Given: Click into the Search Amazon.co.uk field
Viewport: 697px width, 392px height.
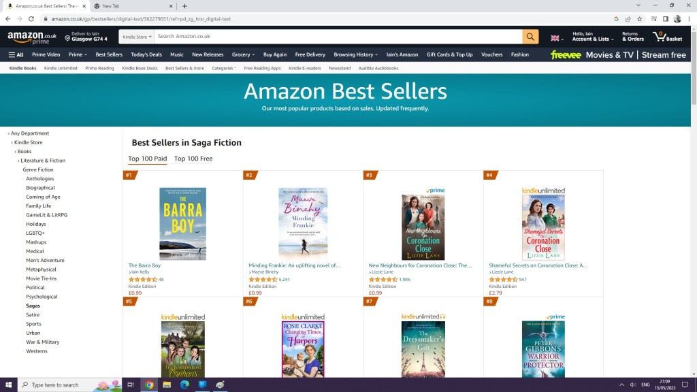Looking at the screenshot, I should coord(337,37).
